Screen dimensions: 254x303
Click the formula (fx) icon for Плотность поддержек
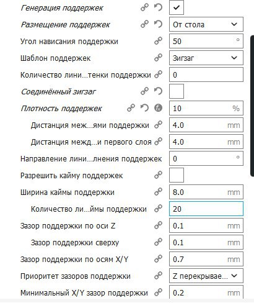(x=158, y=108)
